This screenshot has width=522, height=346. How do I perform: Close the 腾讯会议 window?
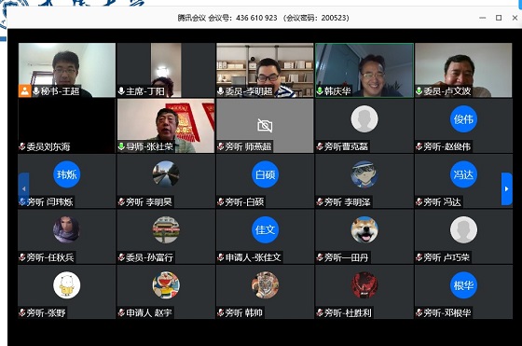(x=515, y=18)
